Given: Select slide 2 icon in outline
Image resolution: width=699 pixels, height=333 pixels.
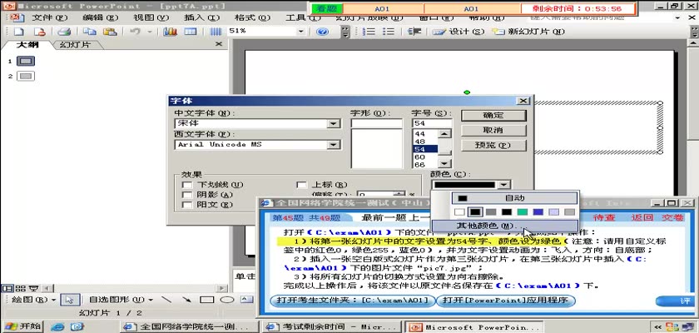Looking at the screenshot, I should (x=26, y=77).
